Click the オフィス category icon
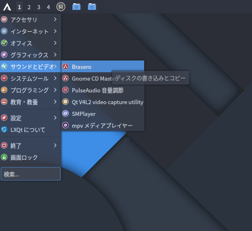252x231 pixels. [4, 43]
